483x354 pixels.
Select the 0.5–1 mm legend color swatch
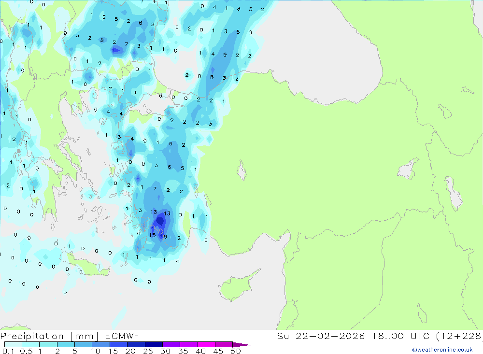pos(31,344)
